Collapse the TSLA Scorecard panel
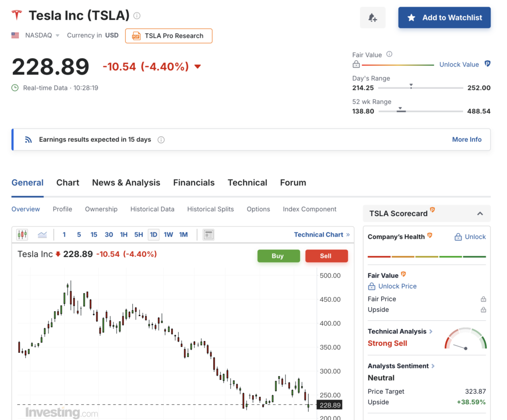Image resolution: width=507 pixels, height=420 pixels. [x=480, y=213]
